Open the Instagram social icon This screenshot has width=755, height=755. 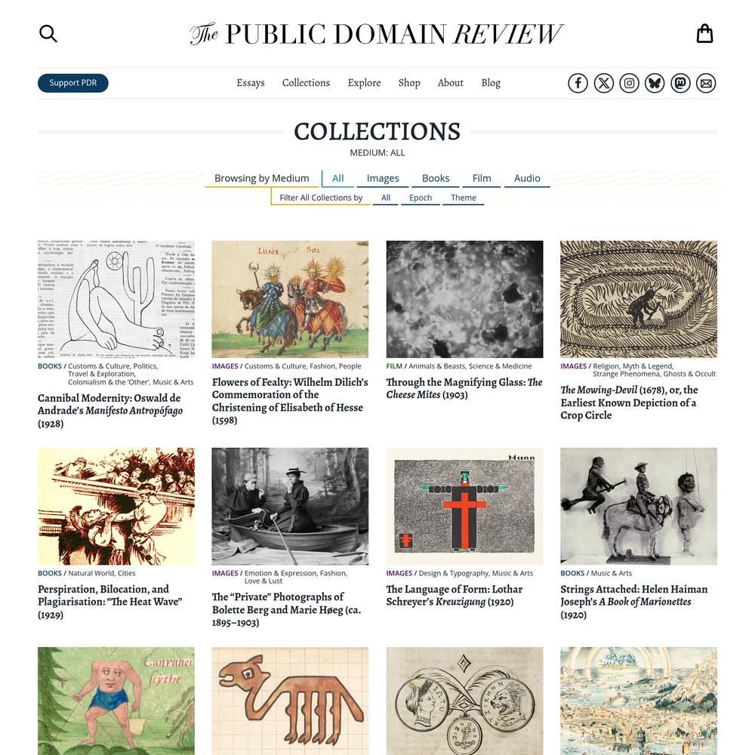629,83
